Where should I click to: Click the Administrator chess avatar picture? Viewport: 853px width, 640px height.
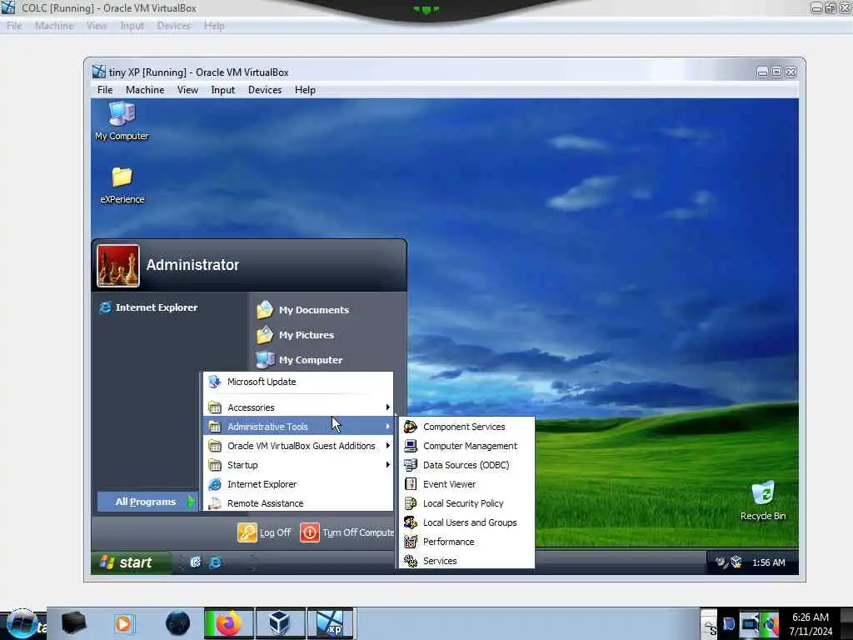[x=118, y=266]
